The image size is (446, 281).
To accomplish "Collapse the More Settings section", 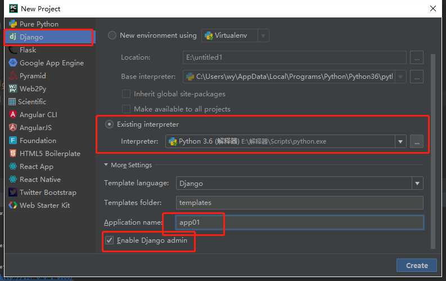I will coord(106,165).
